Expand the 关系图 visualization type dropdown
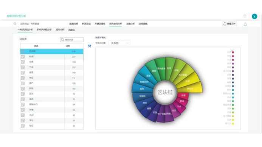The width and height of the screenshot is (262, 147). [119, 43]
